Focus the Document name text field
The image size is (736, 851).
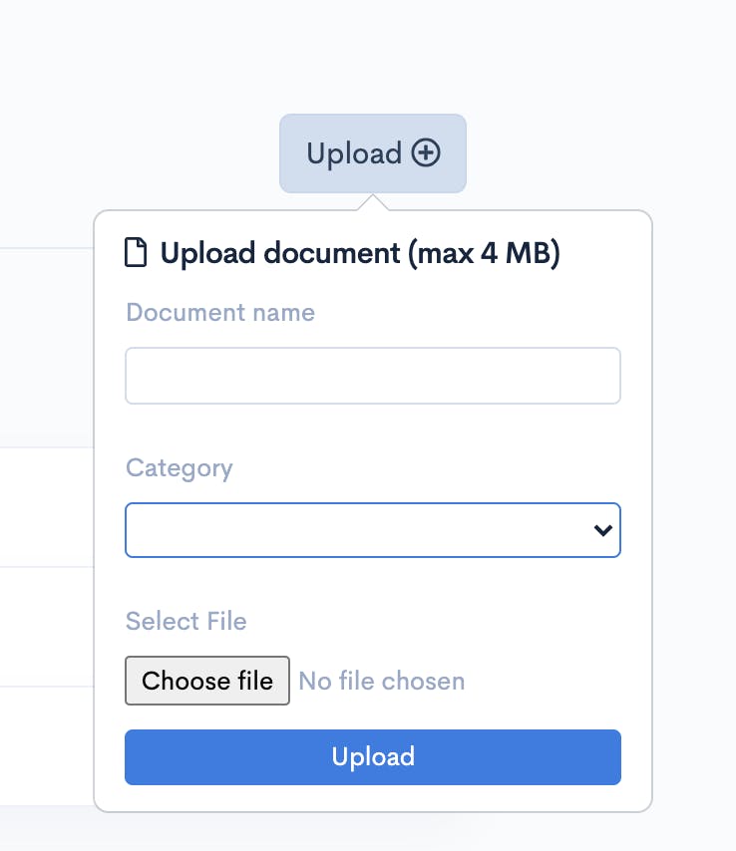[x=373, y=376]
